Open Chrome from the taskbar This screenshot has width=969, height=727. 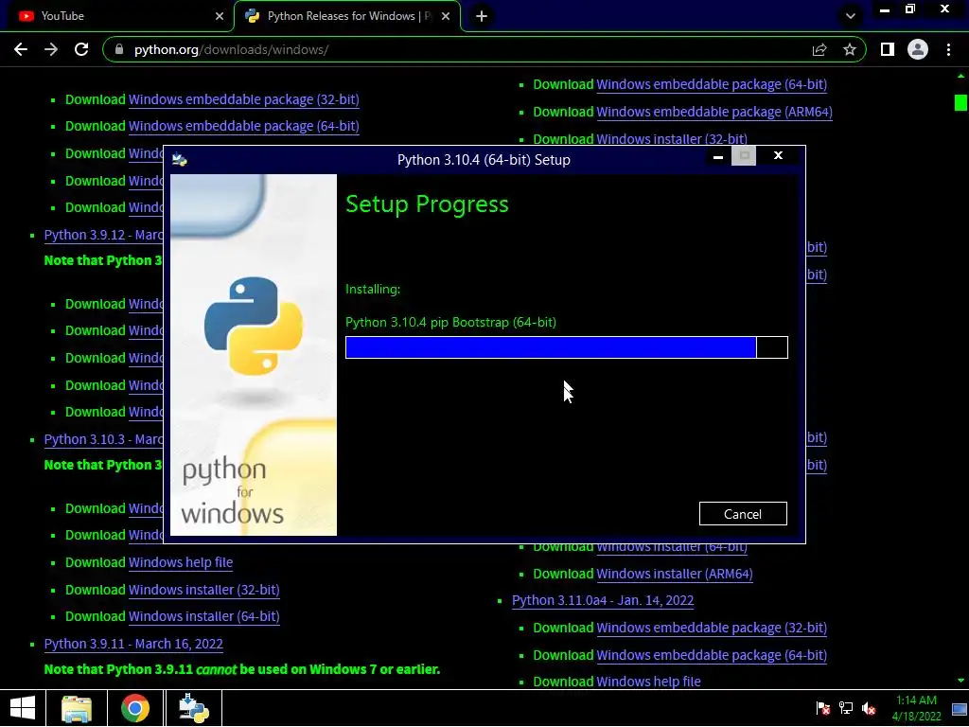click(x=134, y=708)
